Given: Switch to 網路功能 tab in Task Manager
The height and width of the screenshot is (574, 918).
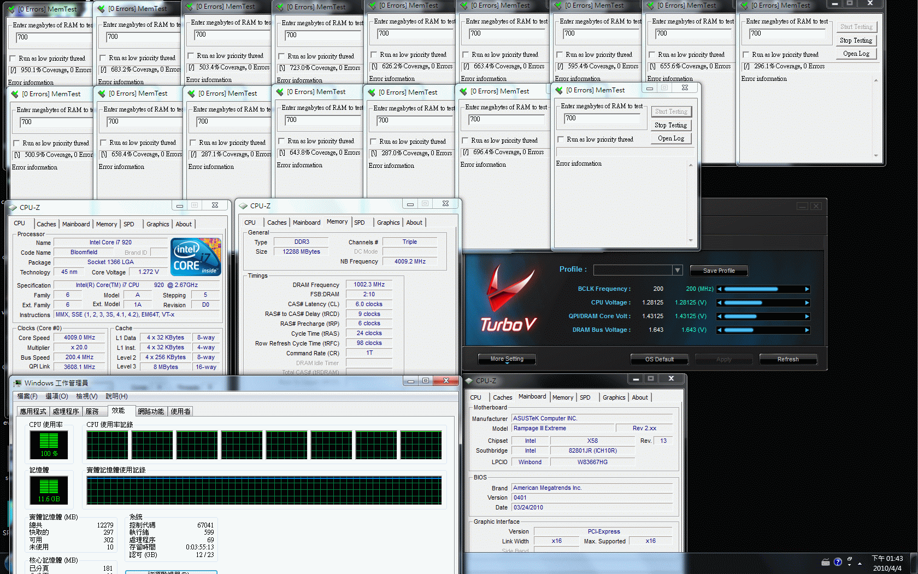Looking at the screenshot, I should [x=151, y=412].
